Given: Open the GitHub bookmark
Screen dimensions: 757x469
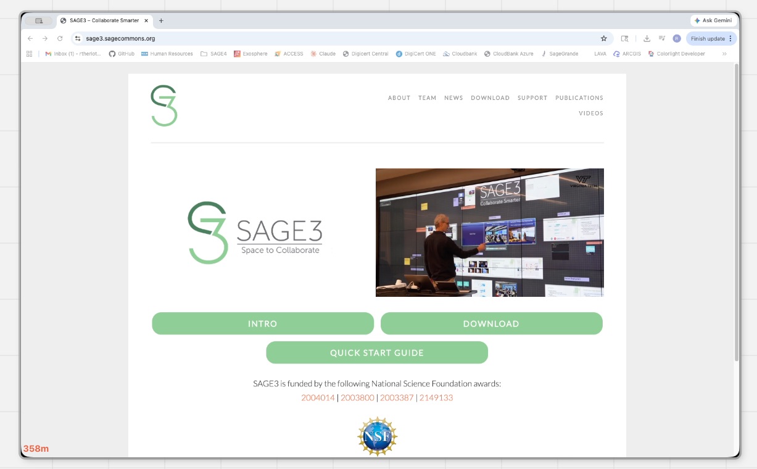Looking at the screenshot, I should (122, 54).
